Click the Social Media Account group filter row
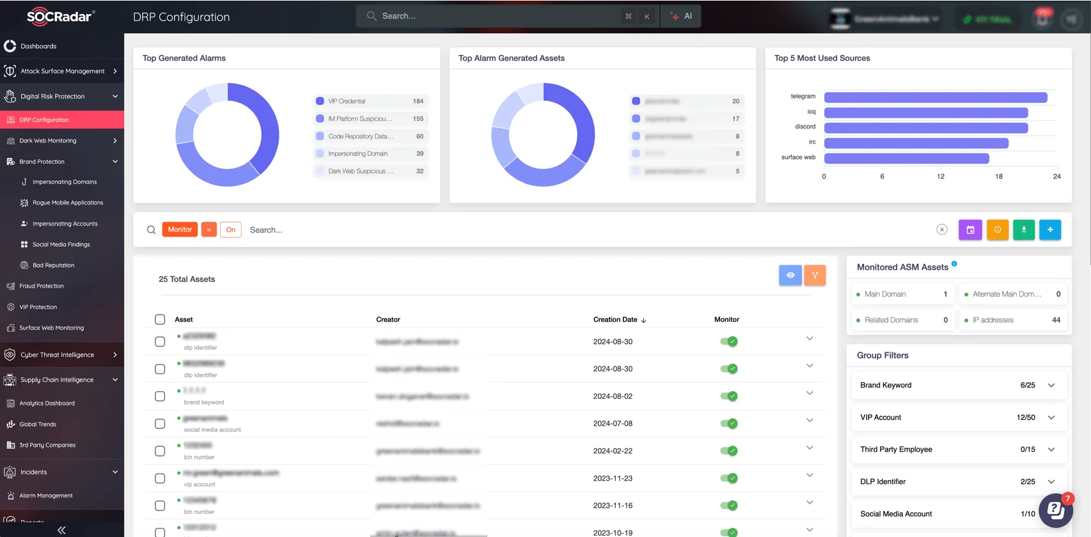This screenshot has width=1091, height=537. pos(959,514)
